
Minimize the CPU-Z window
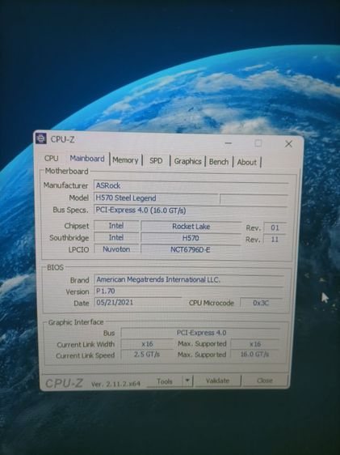[229, 142]
